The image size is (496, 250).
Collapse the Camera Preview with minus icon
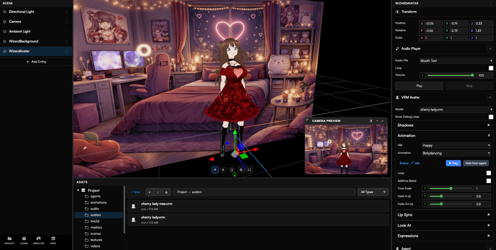point(377,121)
